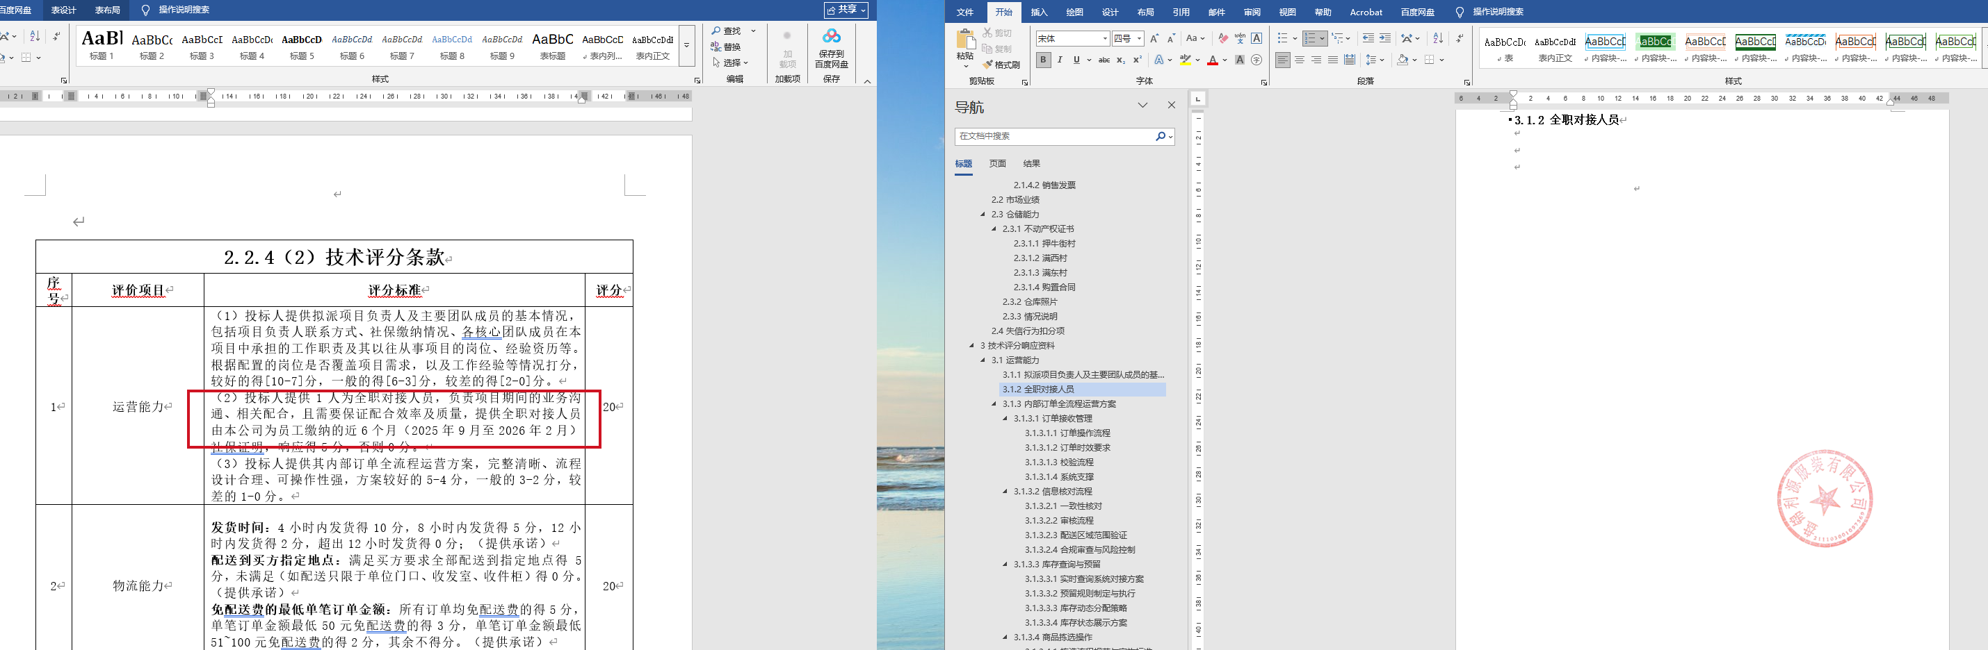Click Replace (替换) in the left window
This screenshot has height=650, width=1988.
[x=726, y=47]
